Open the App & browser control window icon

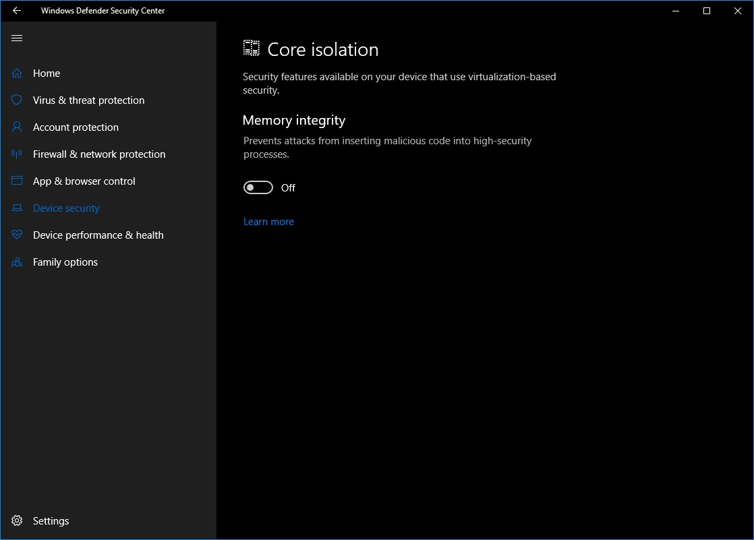17,181
